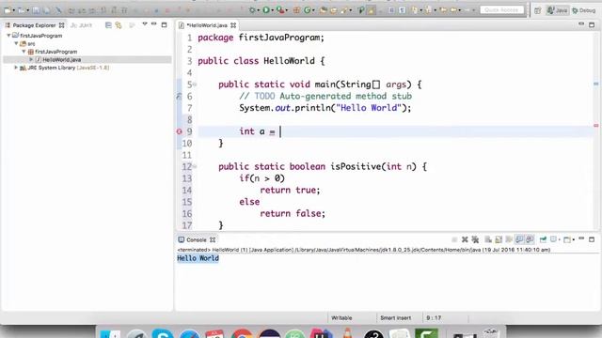This screenshot has width=602, height=338.
Task: Click the Pin Console icon
Action: click(x=543, y=240)
